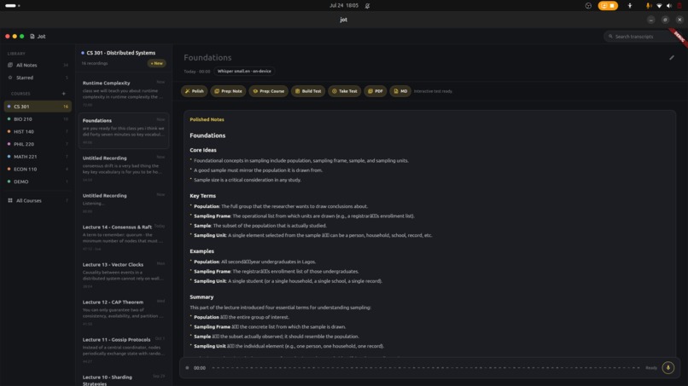Click the search magnifier icon

tap(610, 37)
